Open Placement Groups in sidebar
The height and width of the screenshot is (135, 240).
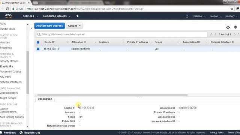(10, 72)
